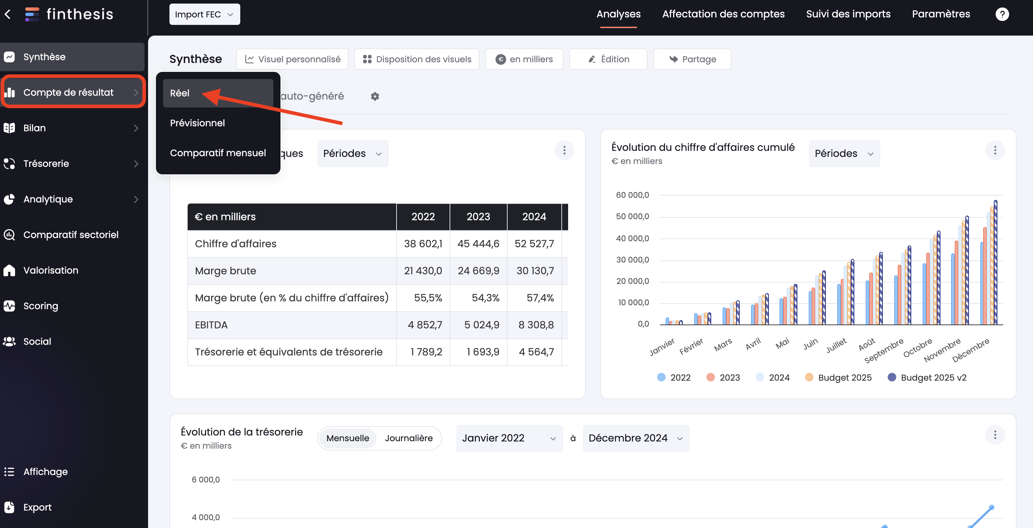Open Périodes dropdown in cumulative revenue chart

click(x=844, y=154)
